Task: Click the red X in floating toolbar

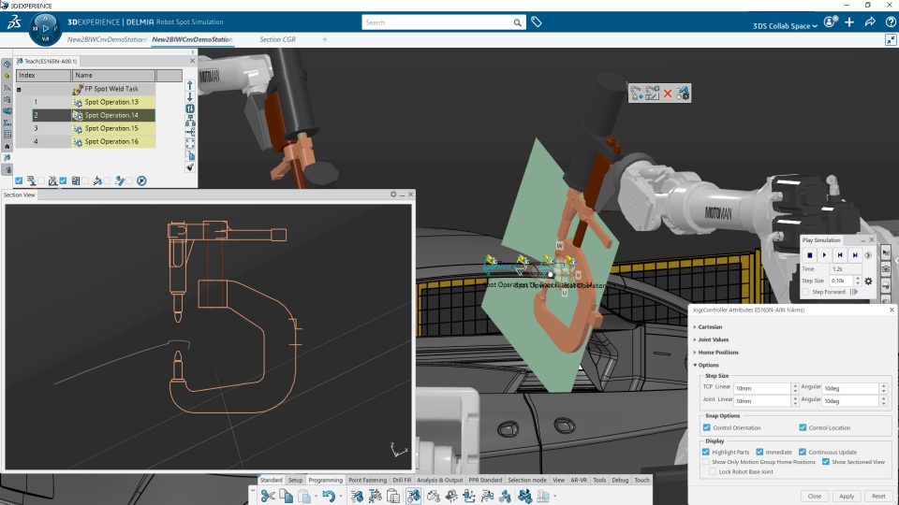Action: (668, 94)
